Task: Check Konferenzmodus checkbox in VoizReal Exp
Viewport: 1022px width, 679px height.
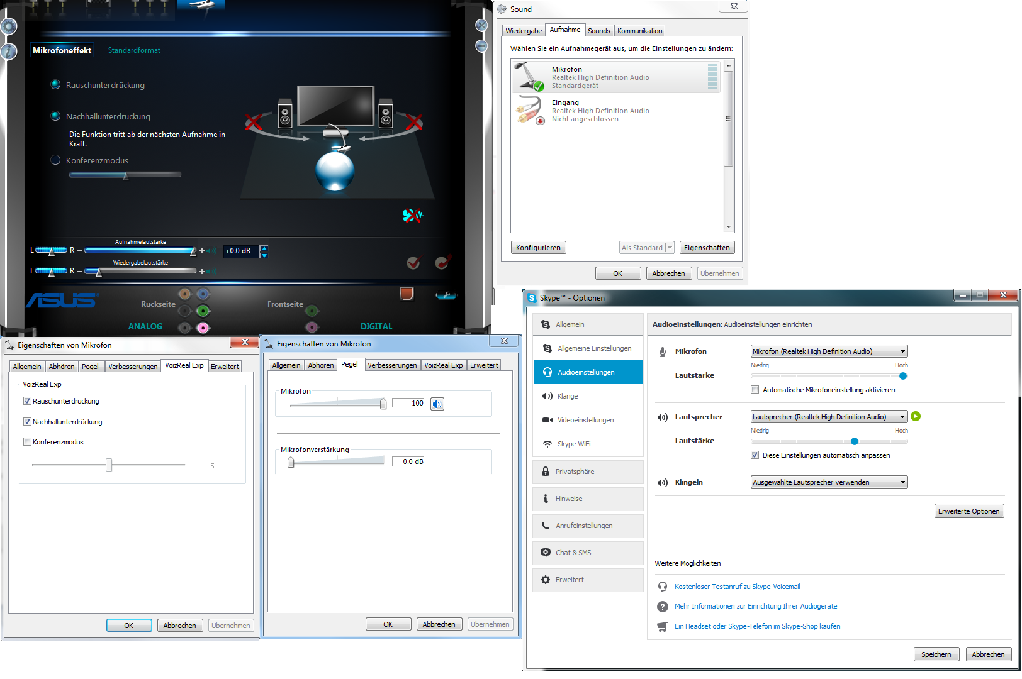Action: point(27,442)
